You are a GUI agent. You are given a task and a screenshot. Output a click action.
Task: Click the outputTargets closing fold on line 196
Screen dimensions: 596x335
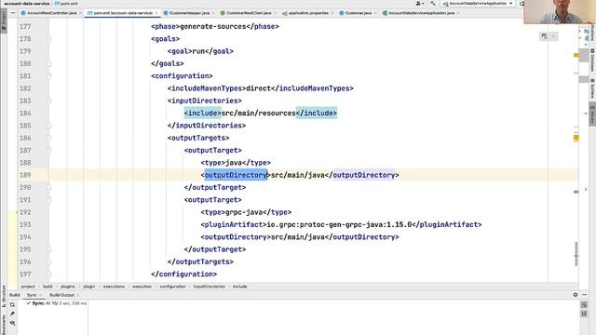48,261
